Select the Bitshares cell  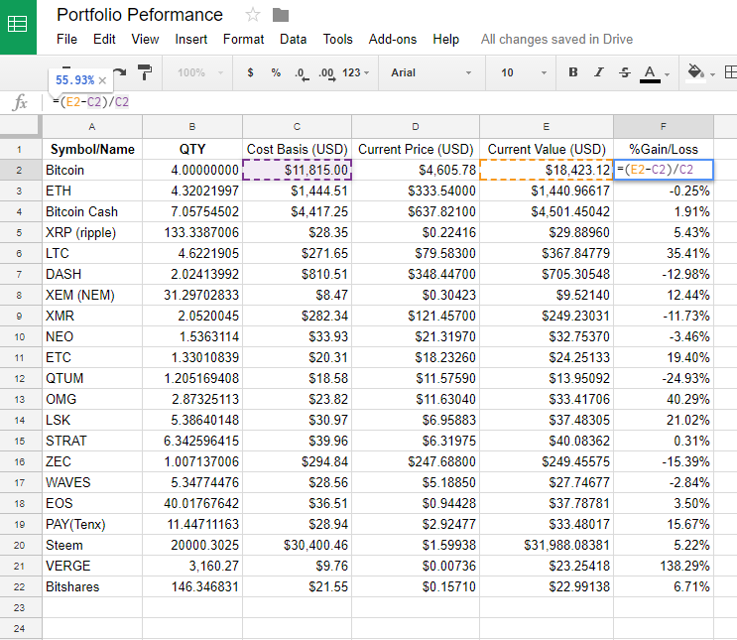pos(92,586)
